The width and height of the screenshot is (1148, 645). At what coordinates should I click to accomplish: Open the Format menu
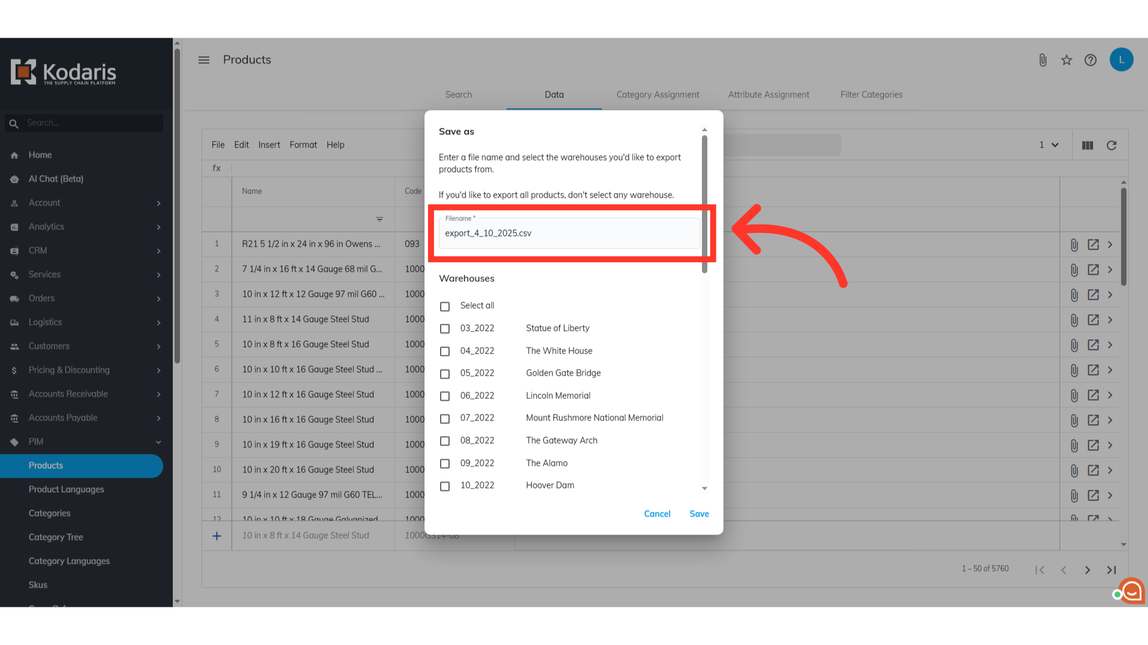coord(303,145)
